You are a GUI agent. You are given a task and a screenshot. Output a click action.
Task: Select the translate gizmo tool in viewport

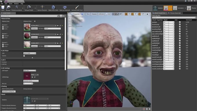point(113,14)
